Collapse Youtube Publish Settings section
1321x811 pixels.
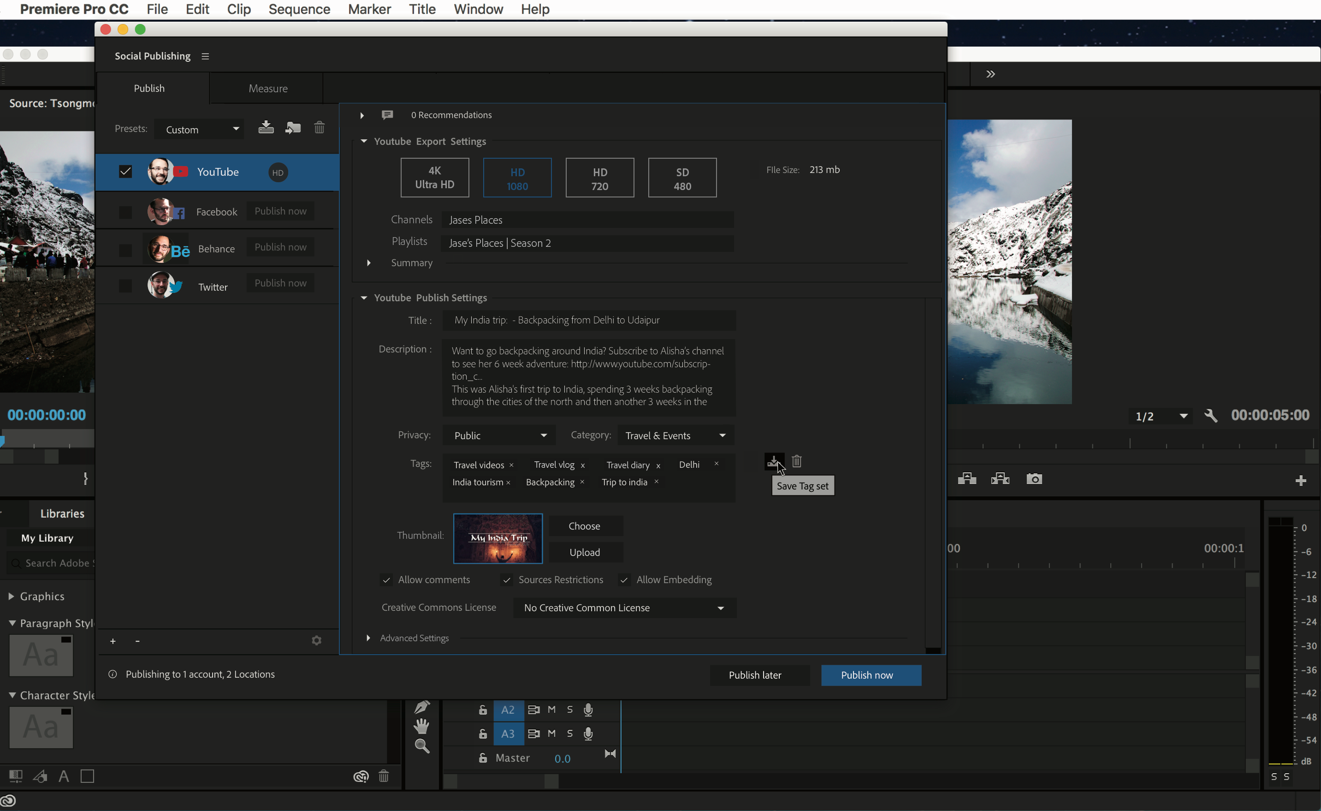click(364, 298)
